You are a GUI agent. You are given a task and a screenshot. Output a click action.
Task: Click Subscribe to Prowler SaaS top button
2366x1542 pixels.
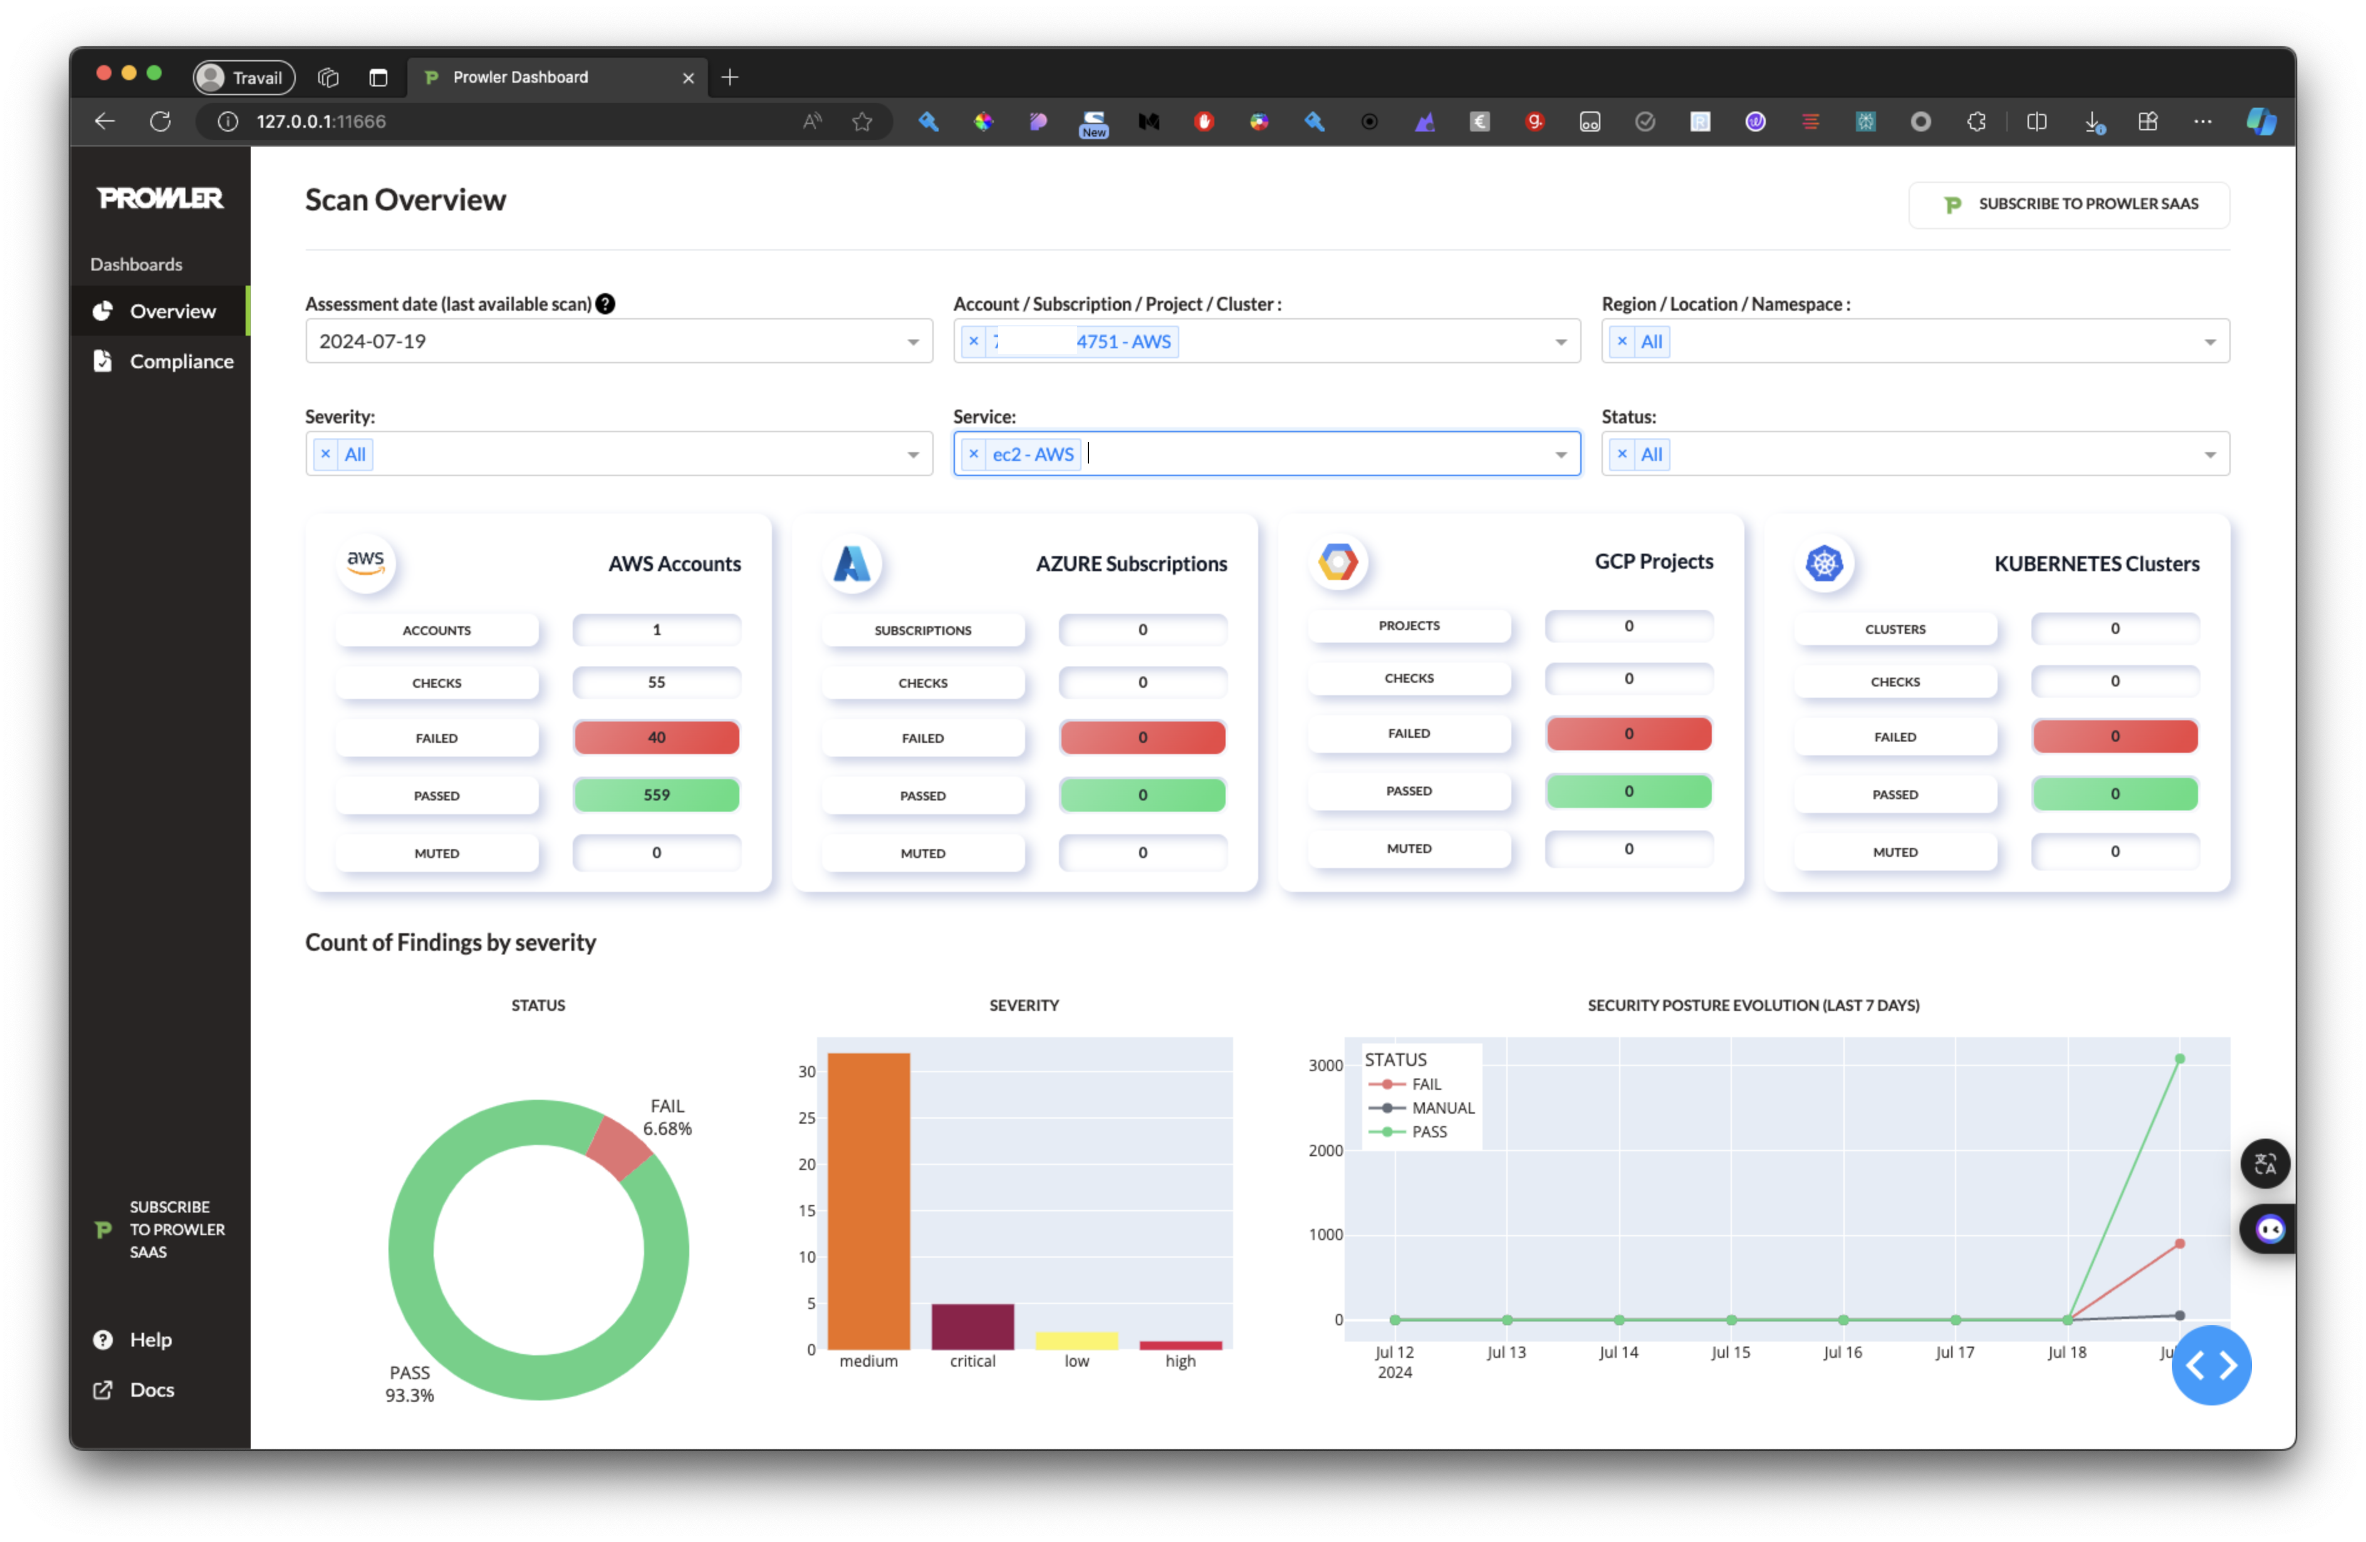tap(2069, 204)
